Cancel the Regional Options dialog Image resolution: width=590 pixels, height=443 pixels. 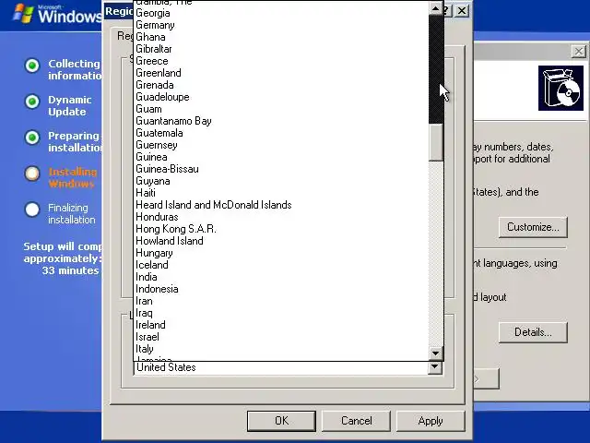356,421
